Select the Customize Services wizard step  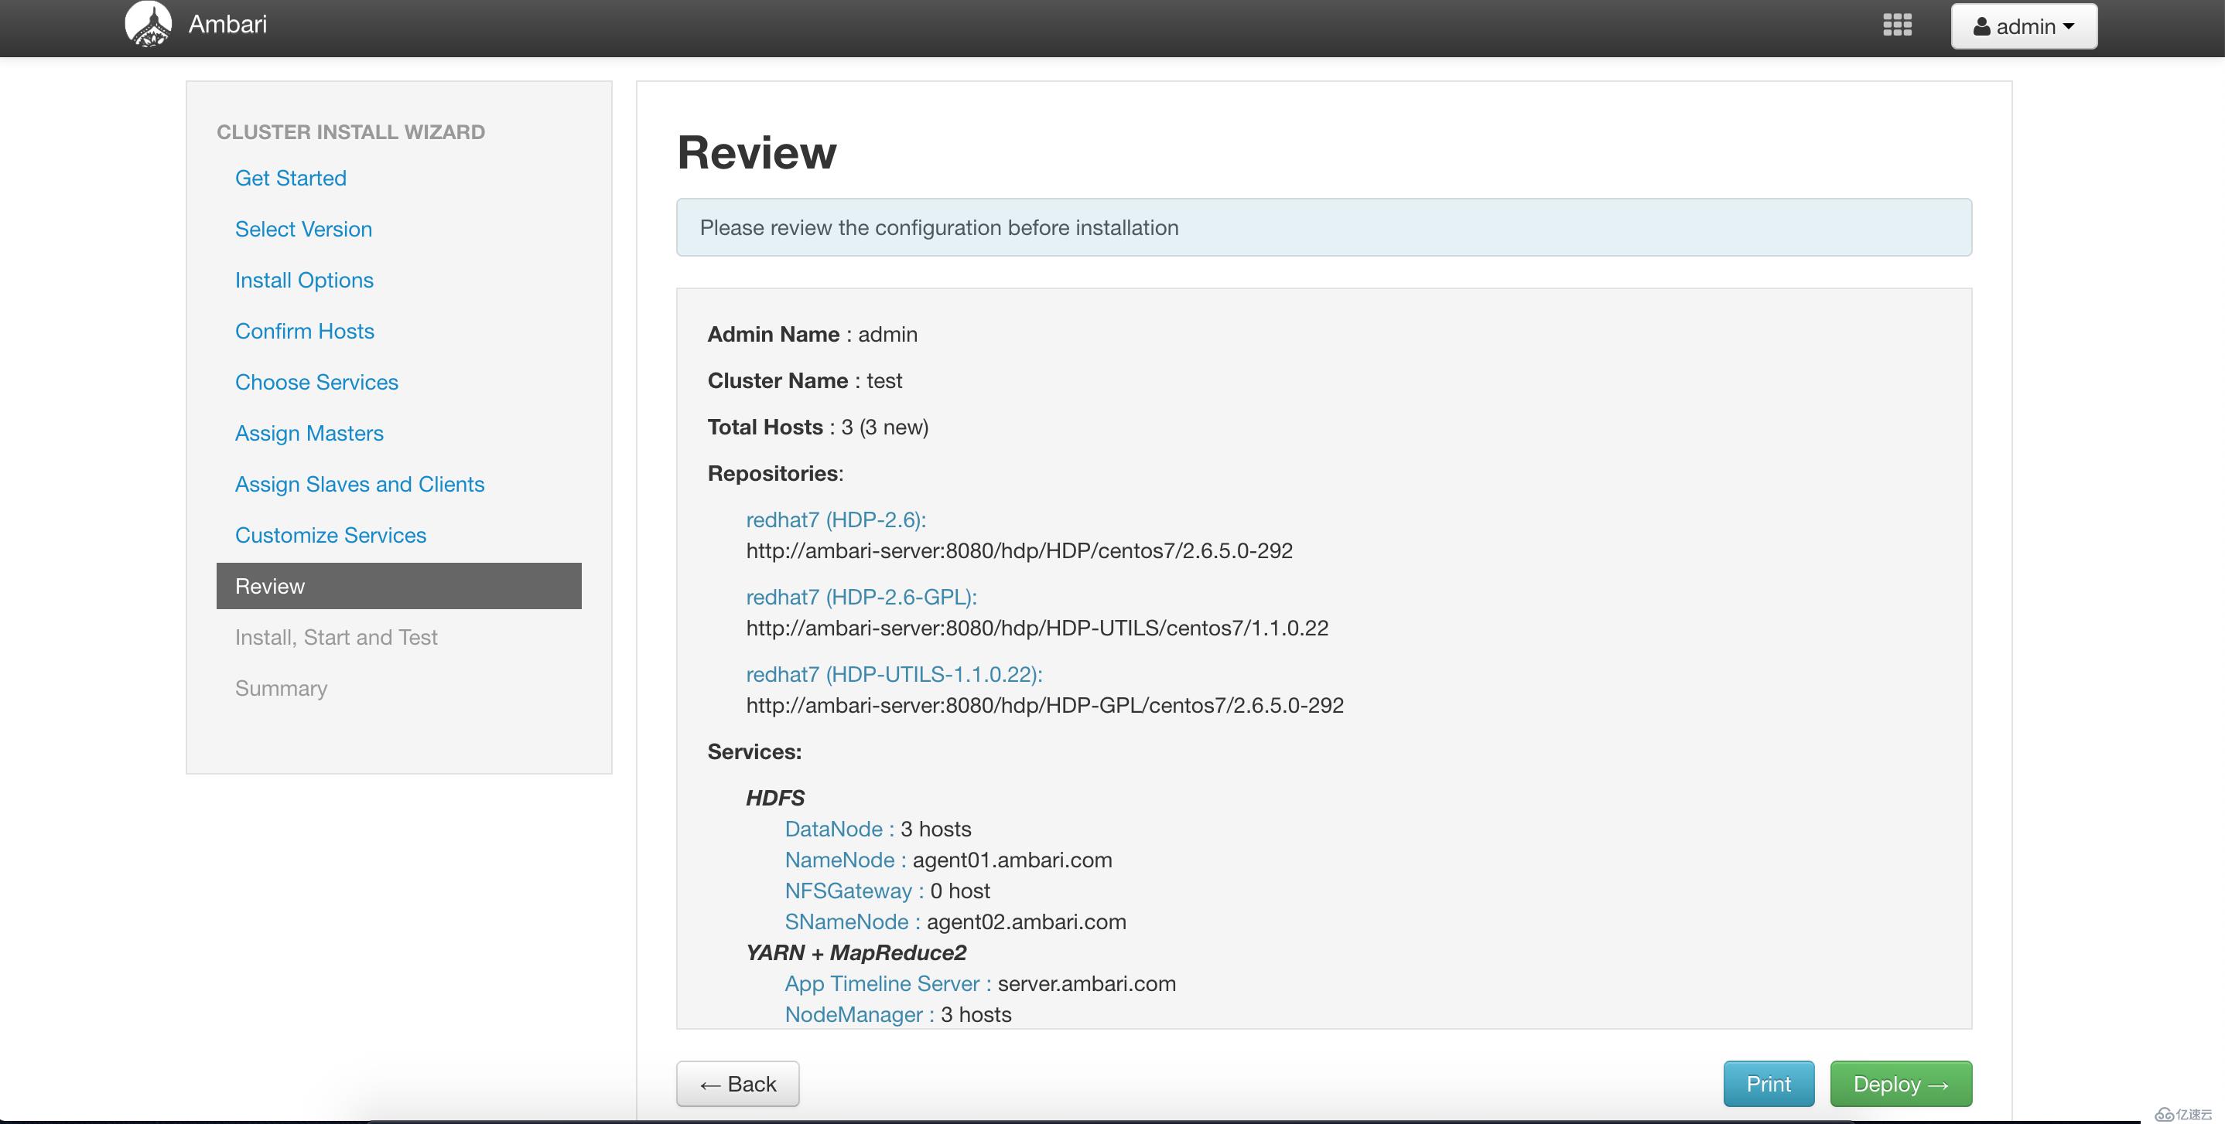pos(331,533)
